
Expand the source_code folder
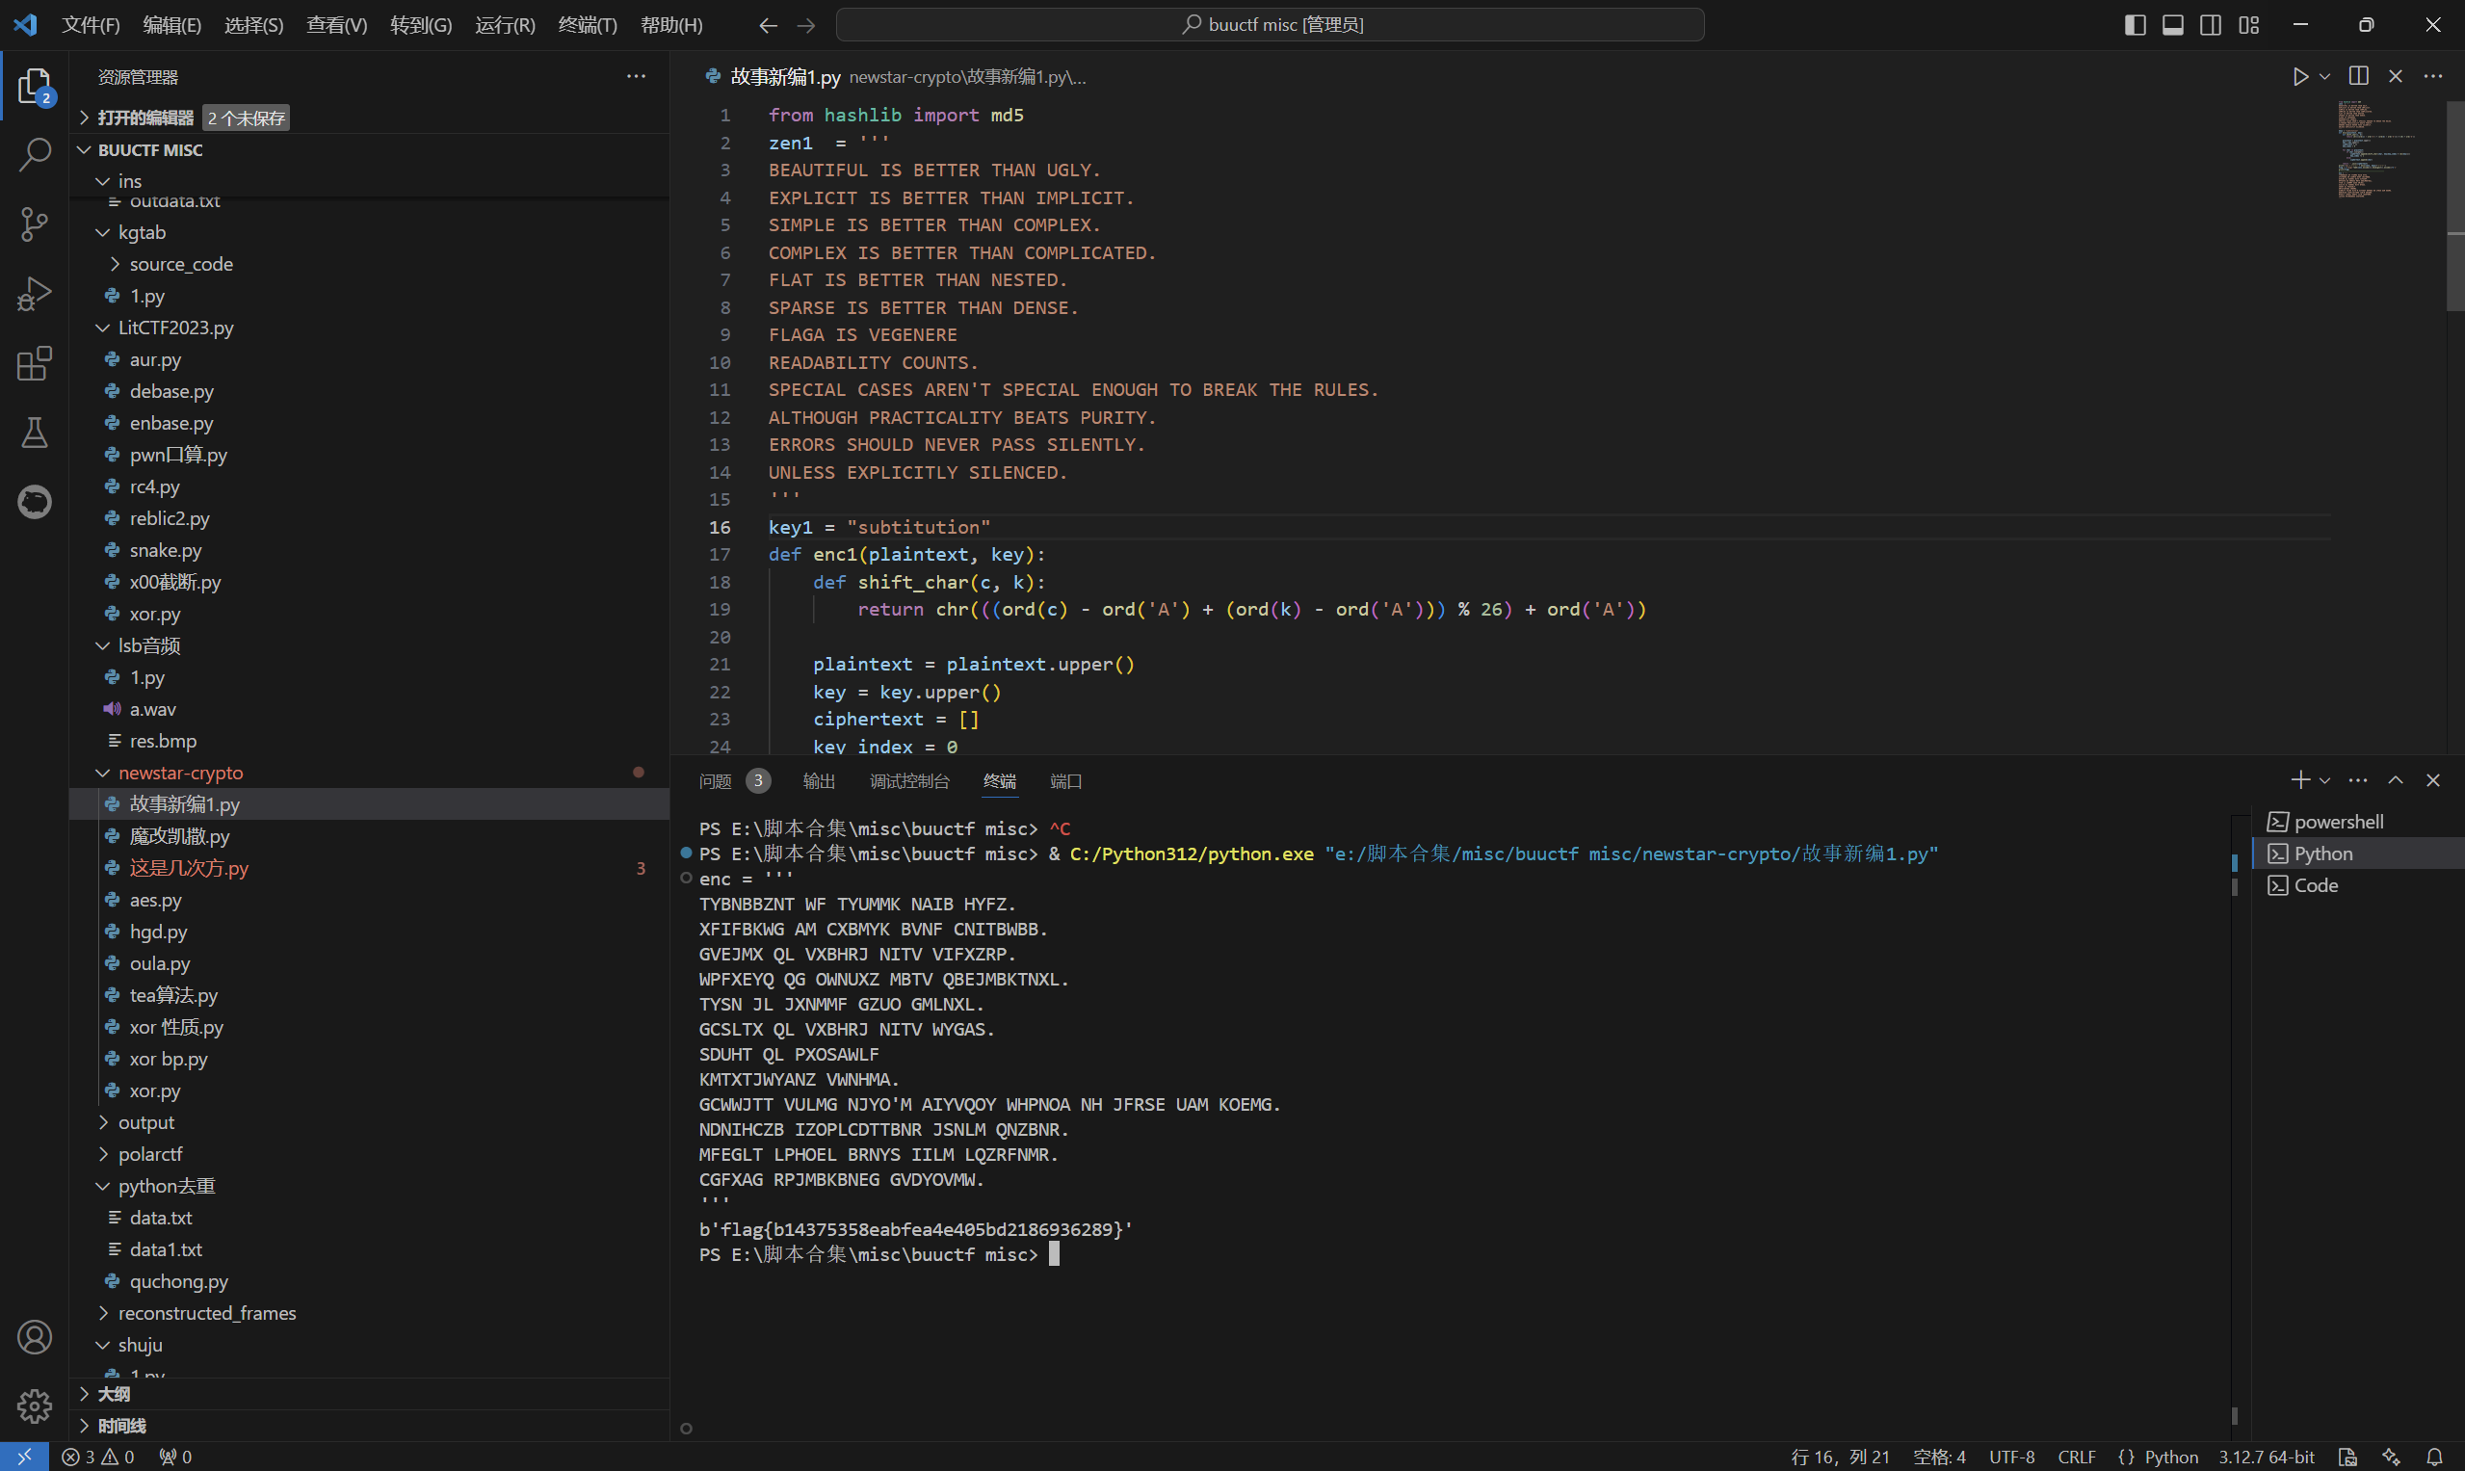pyautogui.click(x=115, y=264)
